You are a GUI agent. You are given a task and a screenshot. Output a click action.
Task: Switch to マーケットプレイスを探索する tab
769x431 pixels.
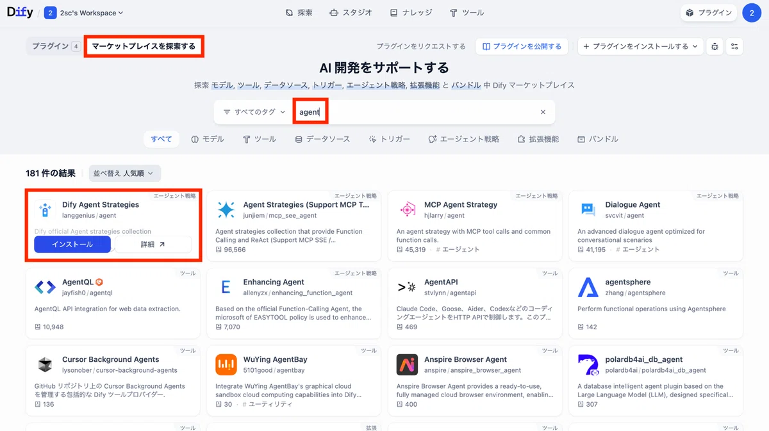coord(144,46)
